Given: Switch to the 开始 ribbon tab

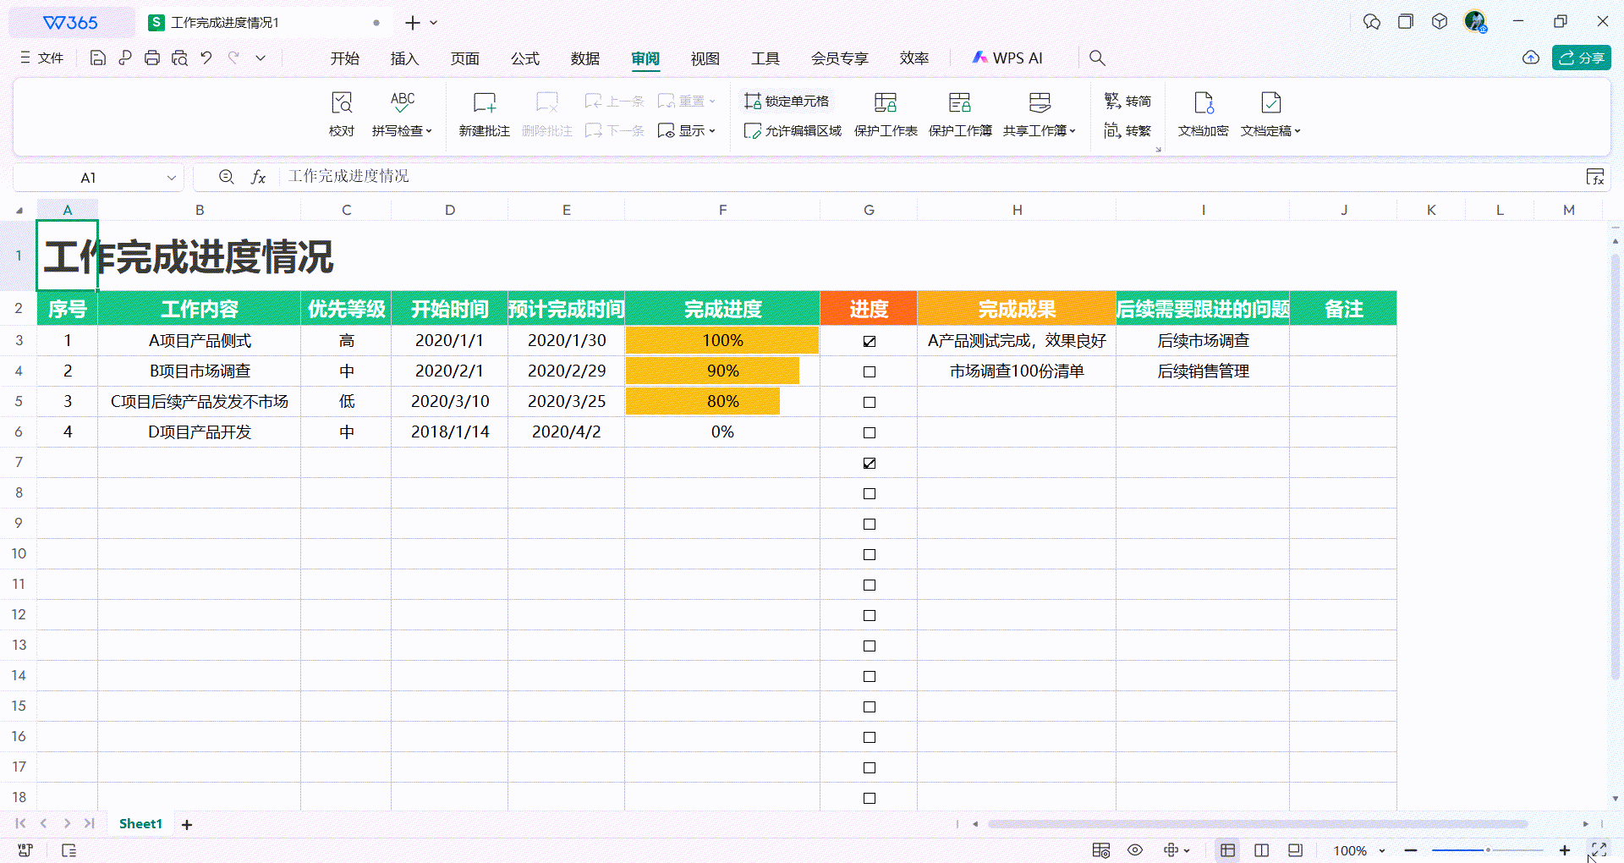Looking at the screenshot, I should (x=345, y=58).
